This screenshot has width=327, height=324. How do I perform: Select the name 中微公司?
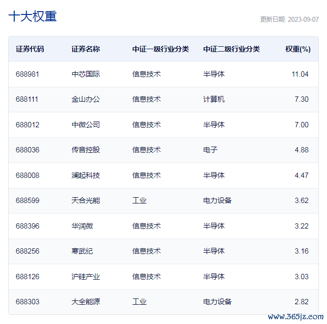click(x=86, y=125)
